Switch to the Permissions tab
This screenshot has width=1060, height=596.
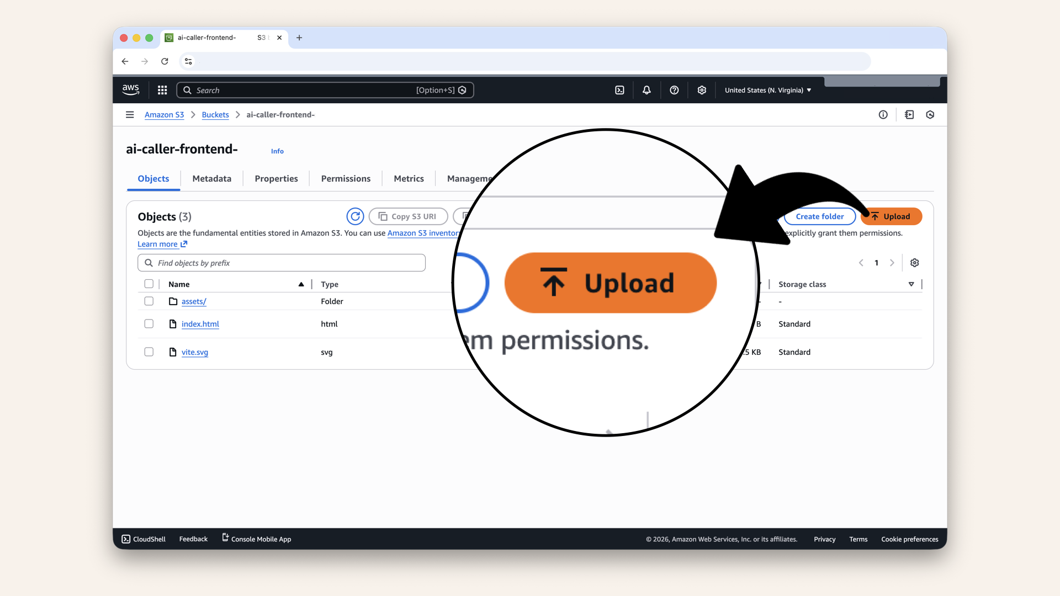[x=346, y=179]
